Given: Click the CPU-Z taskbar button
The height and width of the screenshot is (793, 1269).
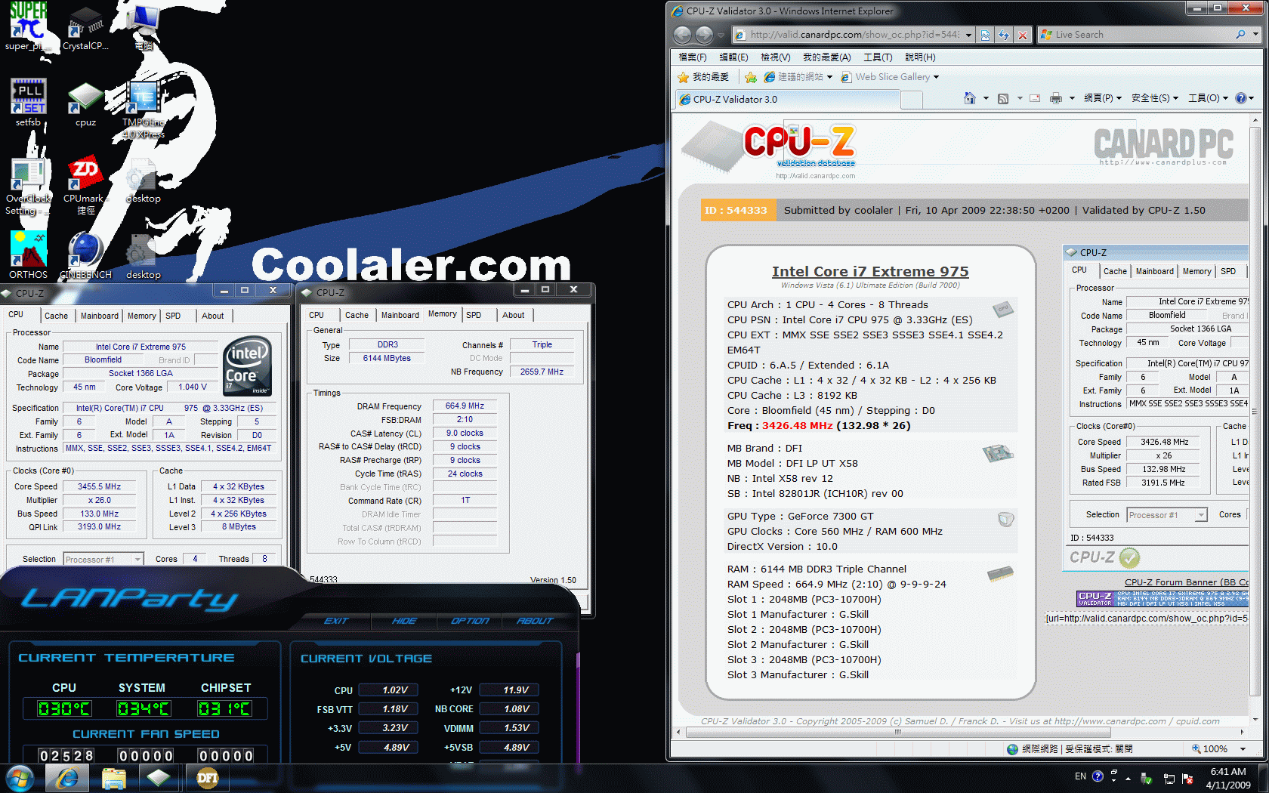Looking at the screenshot, I should pyautogui.click(x=159, y=778).
